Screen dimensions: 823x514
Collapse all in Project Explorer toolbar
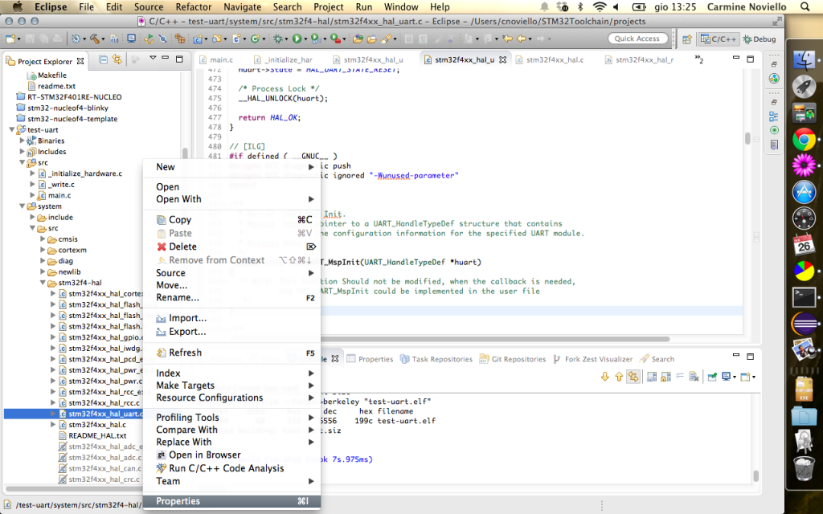[104, 59]
